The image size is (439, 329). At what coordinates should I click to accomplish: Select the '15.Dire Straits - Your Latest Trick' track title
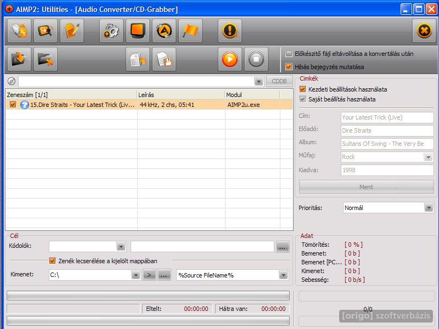82,105
